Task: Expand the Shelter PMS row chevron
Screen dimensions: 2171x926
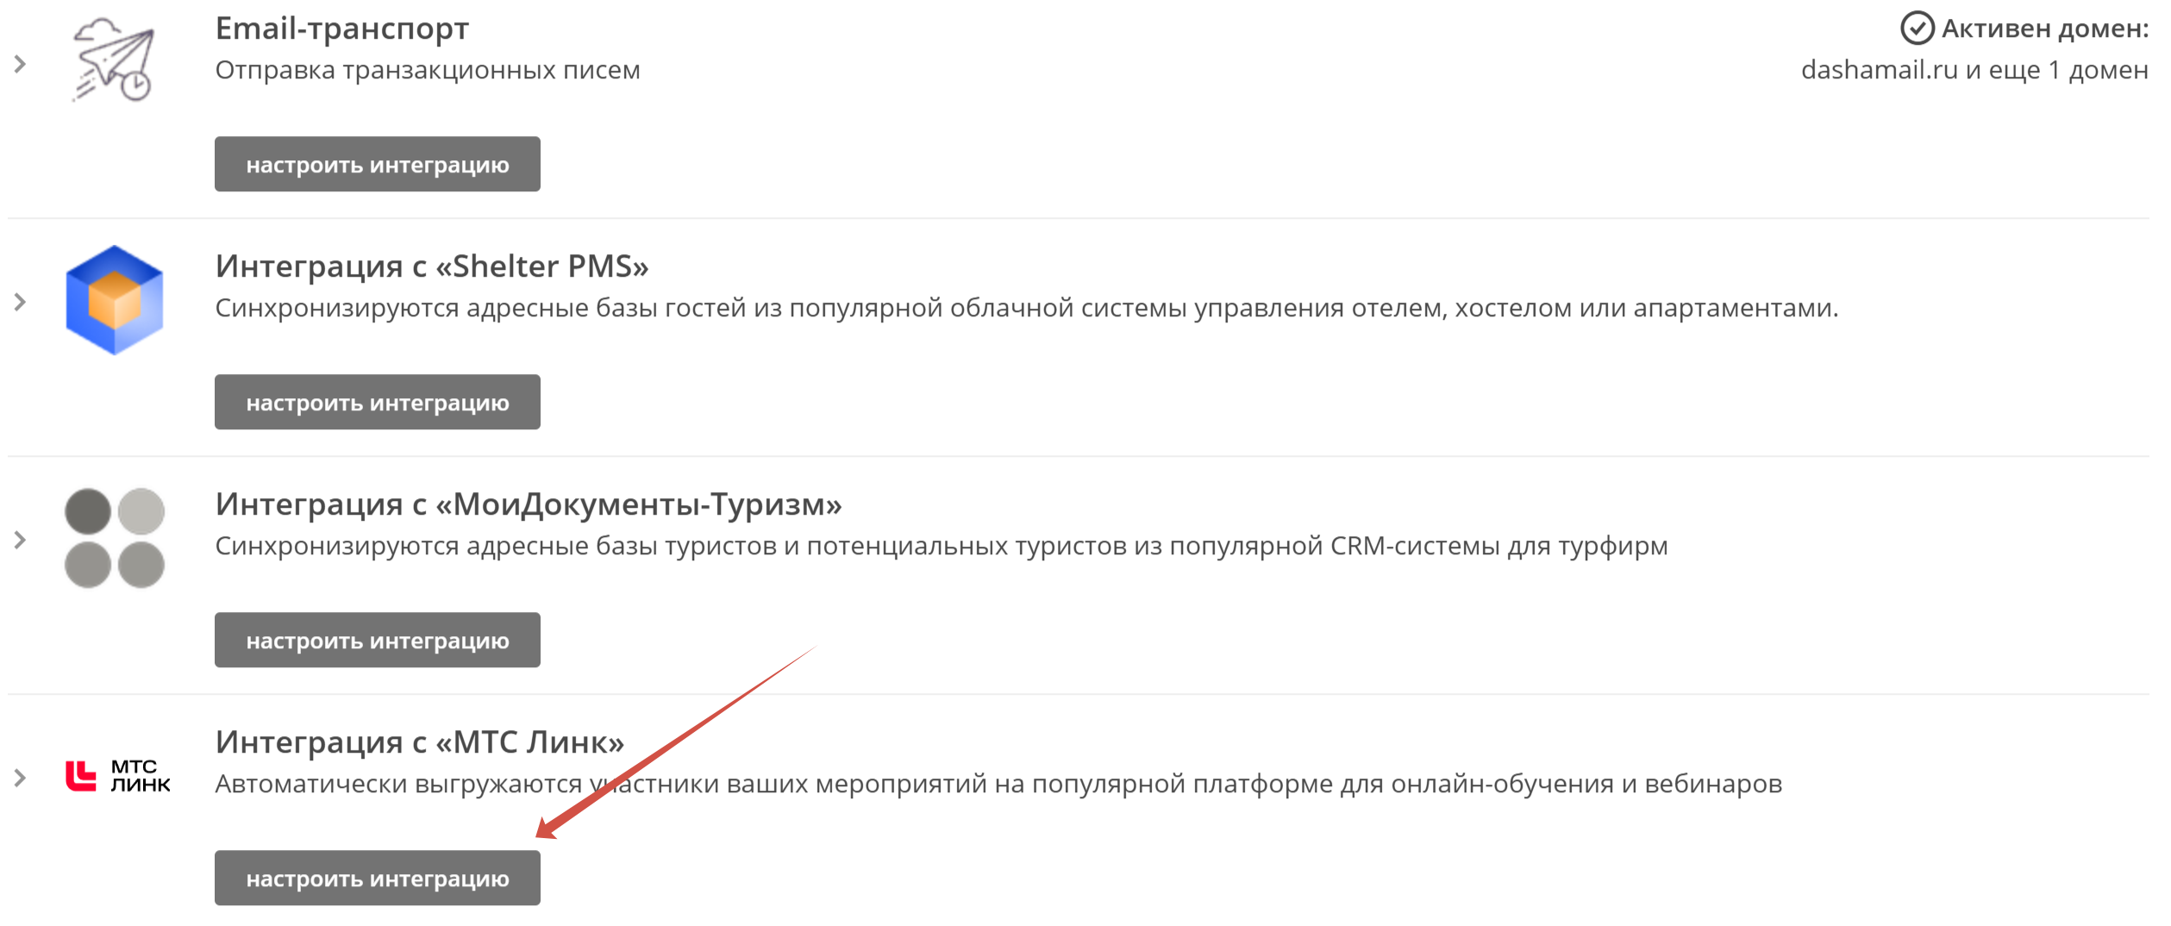Action: (20, 302)
